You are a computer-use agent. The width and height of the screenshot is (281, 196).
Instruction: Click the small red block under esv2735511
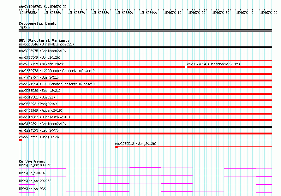20,140
